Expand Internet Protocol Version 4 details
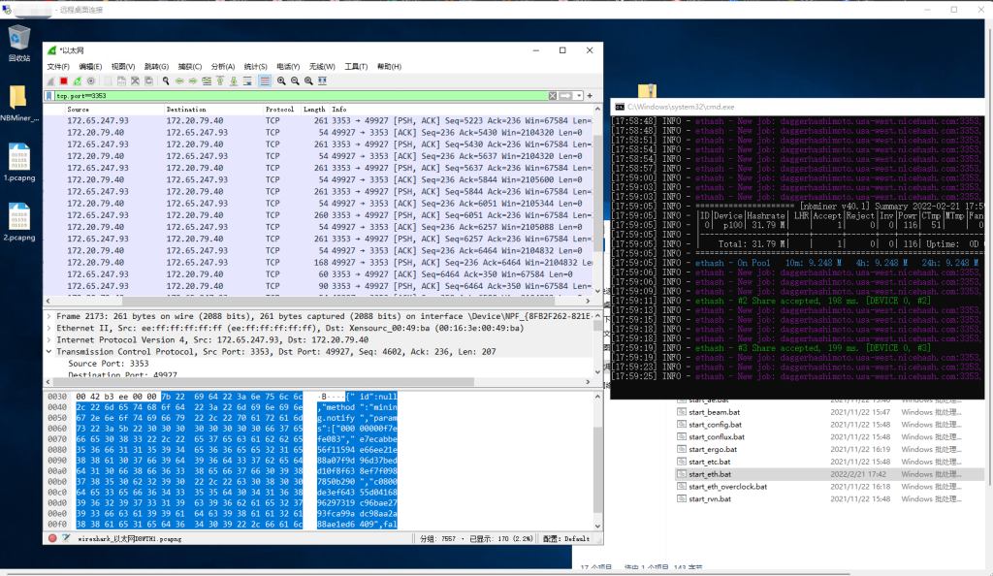The image size is (993, 576). coord(50,340)
